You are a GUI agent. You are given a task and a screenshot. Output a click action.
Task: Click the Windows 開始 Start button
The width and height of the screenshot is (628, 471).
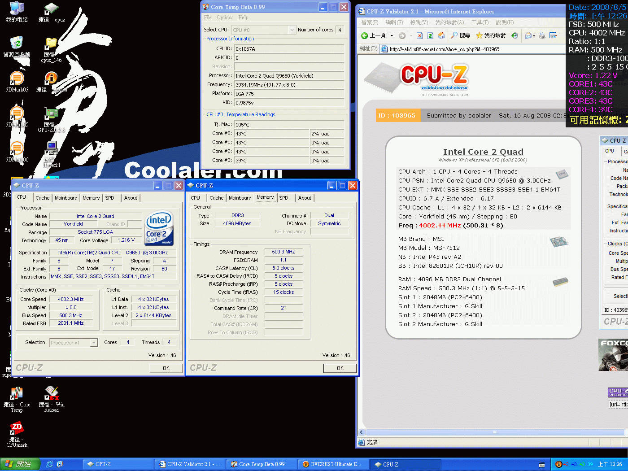point(20,464)
